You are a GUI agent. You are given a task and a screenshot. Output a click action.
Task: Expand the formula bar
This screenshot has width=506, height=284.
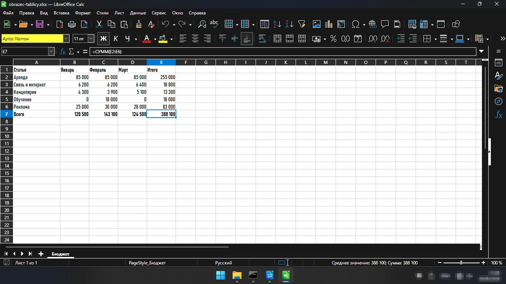pos(481,52)
